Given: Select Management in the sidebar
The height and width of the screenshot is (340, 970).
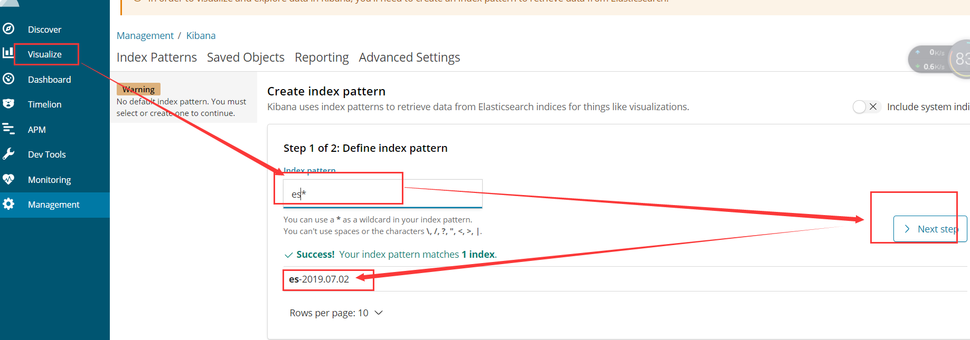Looking at the screenshot, I should (x=54, y=205).
